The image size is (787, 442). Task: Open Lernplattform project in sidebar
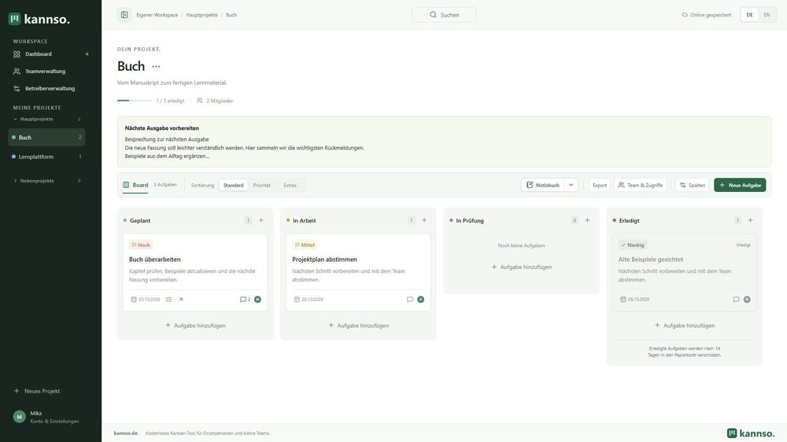pos(46,157)
